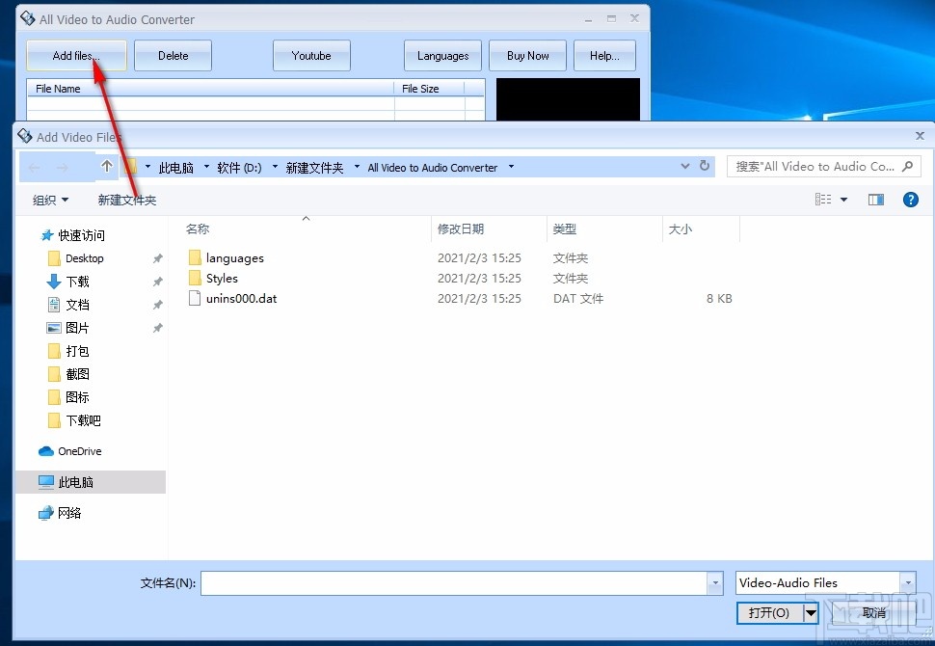Navigate up one folder level

click(x=107, y=166)
